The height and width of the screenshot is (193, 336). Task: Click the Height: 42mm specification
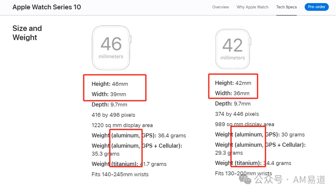233,83
